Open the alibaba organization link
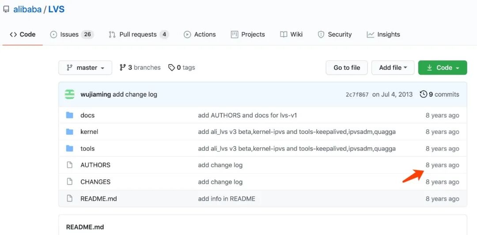 coord(27,9)
